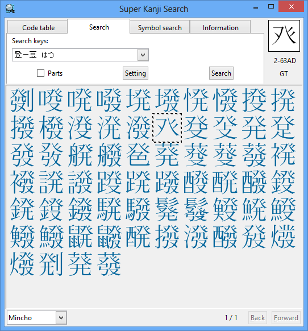This screenshot has width=308, height=331.
Task: Select the kanji 癸 next to selected character
Action: coord(196,128)
